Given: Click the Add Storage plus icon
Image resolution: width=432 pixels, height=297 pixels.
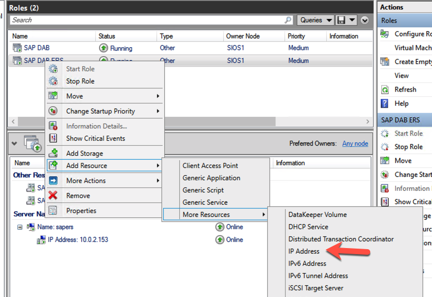Looking at the screenshot, I should click(53, 153).
